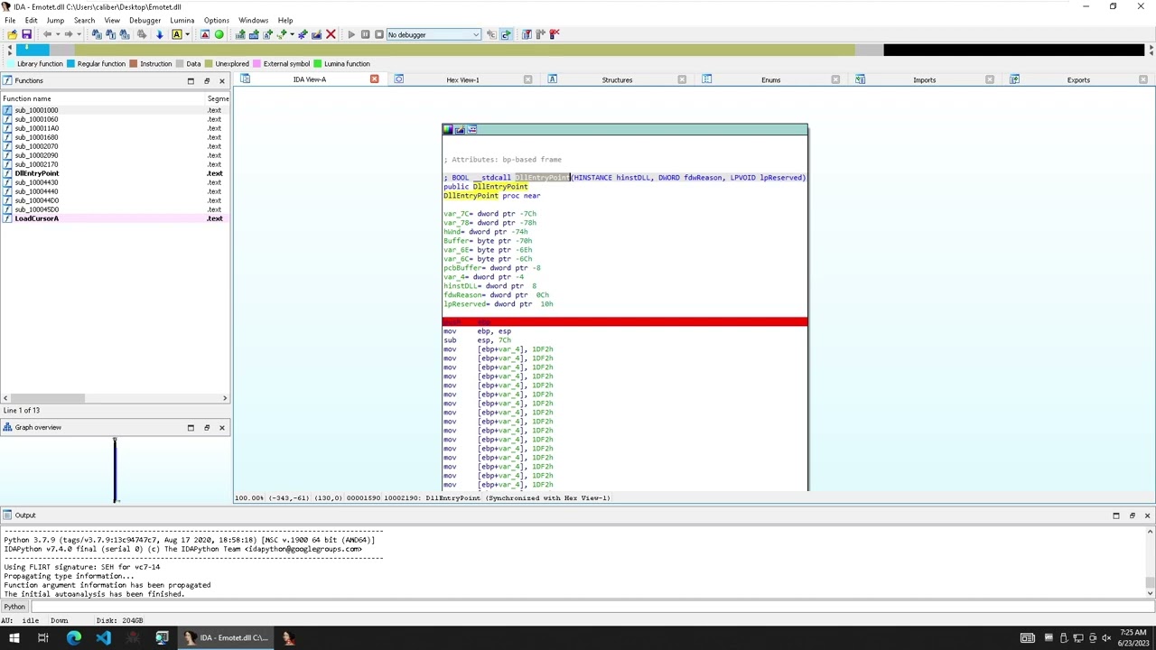Open the File menu
This screenshot has width=1156, height=650.
click(x=10, y=20)
